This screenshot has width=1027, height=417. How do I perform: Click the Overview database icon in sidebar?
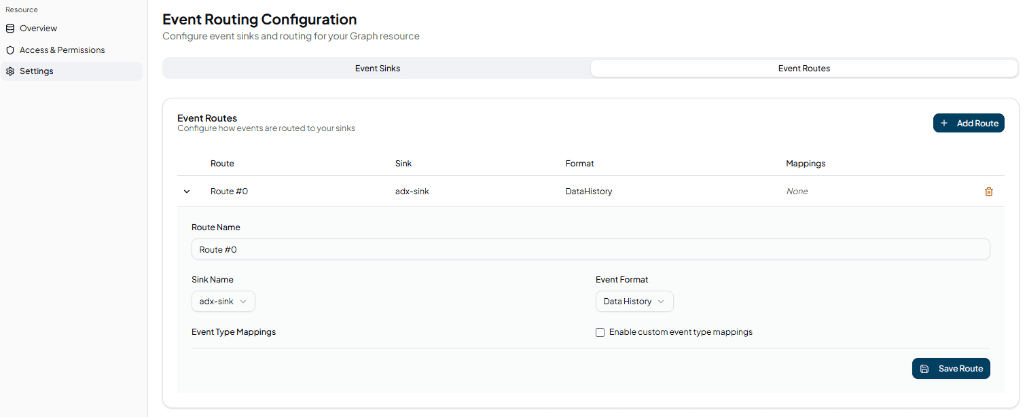10,29
